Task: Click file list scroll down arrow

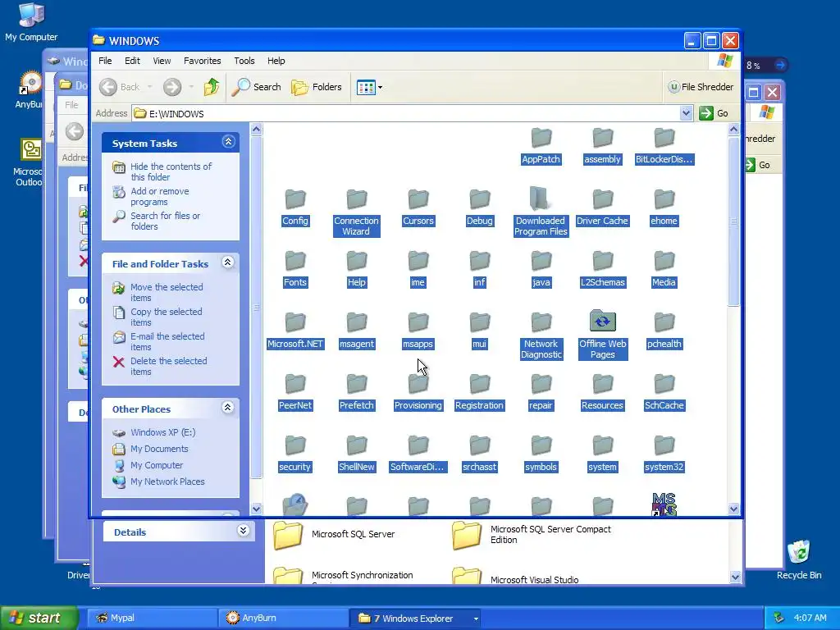Action: (733, 509)
